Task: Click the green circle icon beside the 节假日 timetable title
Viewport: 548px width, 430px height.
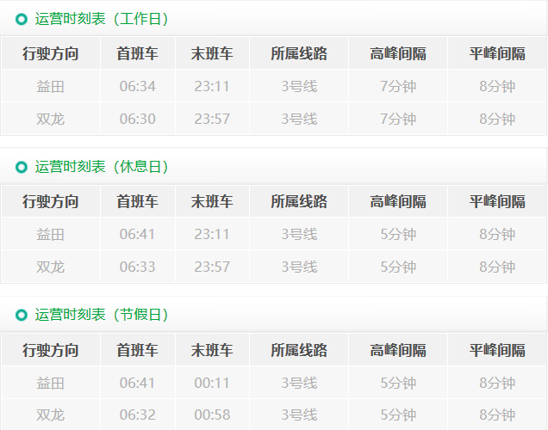Action: tap(22, 315)
